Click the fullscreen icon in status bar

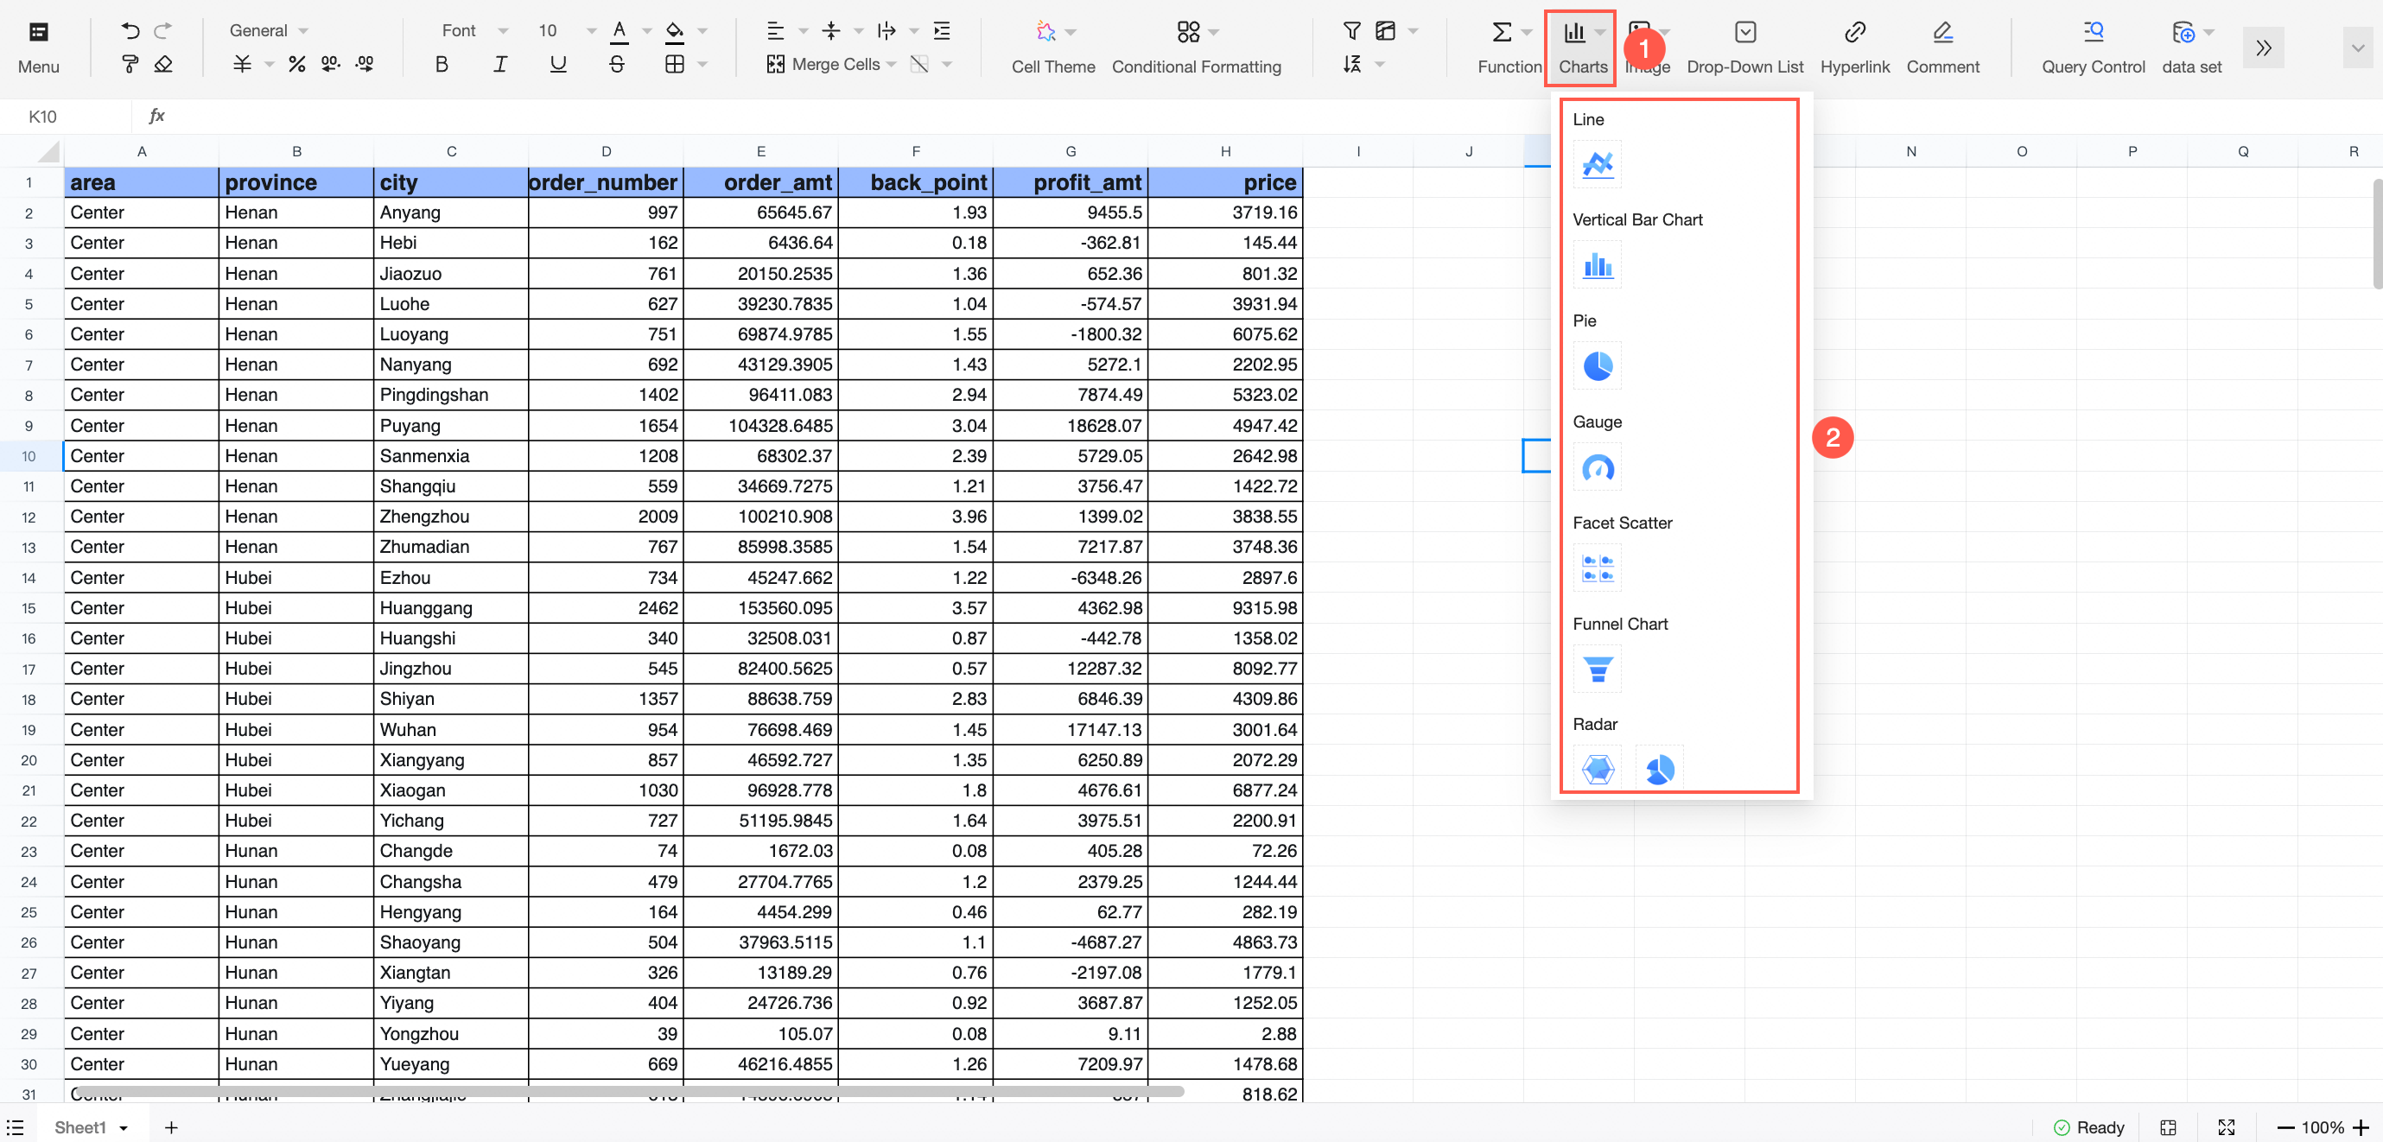(x=2227, y=1127)
